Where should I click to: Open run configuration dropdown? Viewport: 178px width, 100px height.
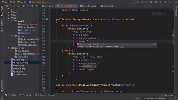click(x=133, y=2)
